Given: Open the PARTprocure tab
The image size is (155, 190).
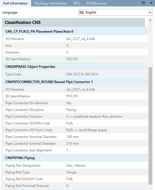Looking at the screenshot, I should click(96, 3).
